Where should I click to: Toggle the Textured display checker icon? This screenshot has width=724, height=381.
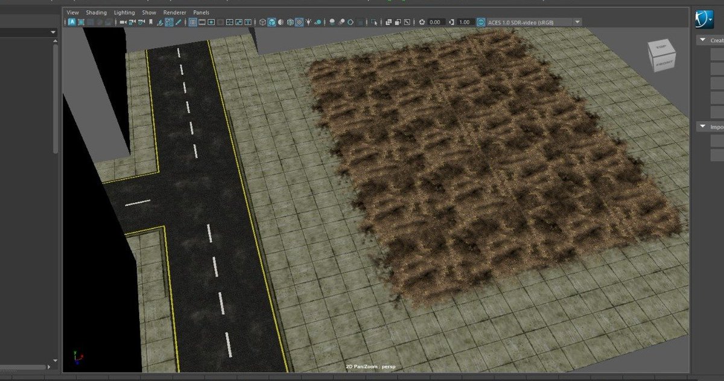point(299,22)
